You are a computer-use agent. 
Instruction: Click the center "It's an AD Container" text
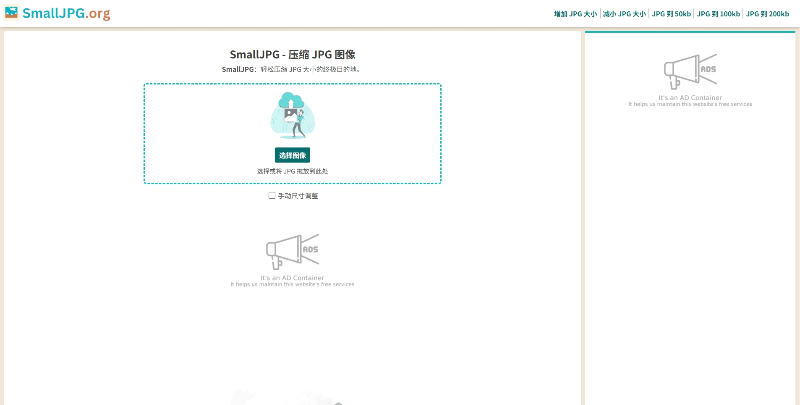(292, 278)
